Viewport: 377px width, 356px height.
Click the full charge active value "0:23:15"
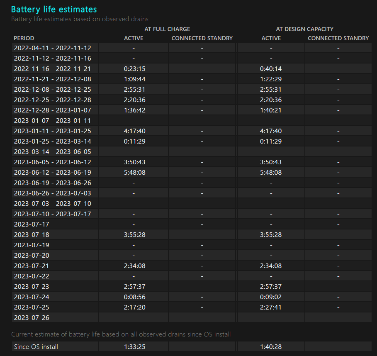[x=134, y=68]
